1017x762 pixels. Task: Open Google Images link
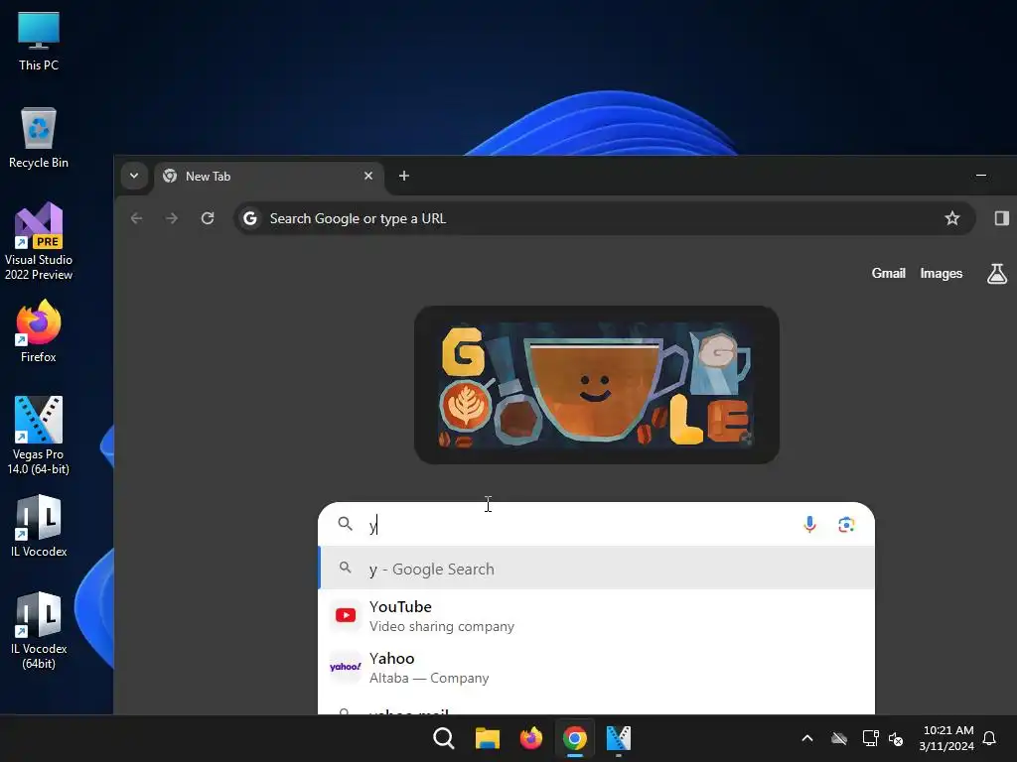click(x=942, y=274)
